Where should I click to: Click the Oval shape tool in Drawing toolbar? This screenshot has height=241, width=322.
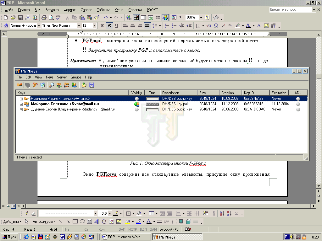82,222
